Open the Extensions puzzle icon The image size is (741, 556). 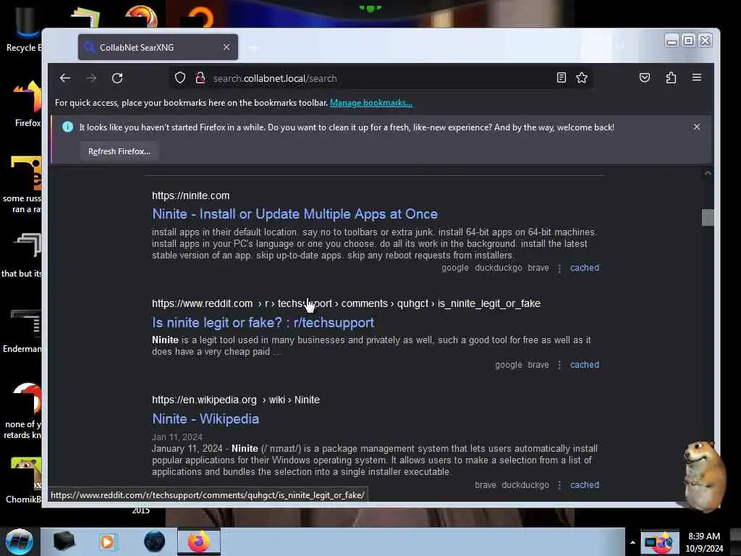[x=671, y=77]
